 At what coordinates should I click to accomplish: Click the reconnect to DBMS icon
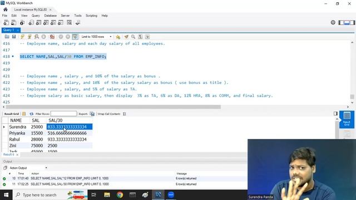[x=78, y=23]
